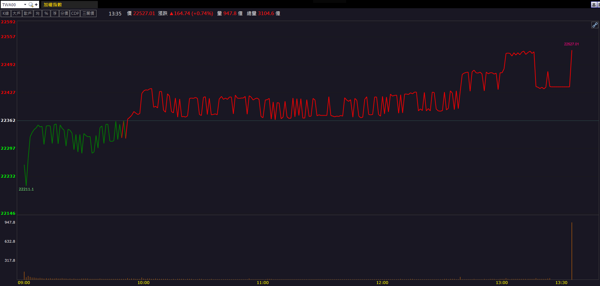
Task: Click the tall closing volume bar
Action: pos(572,251)
